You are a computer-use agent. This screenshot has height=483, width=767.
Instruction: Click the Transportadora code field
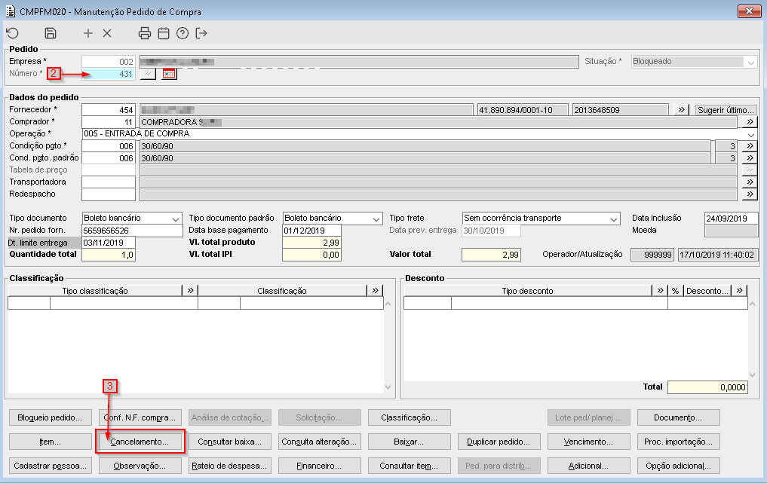click(109, 182)
